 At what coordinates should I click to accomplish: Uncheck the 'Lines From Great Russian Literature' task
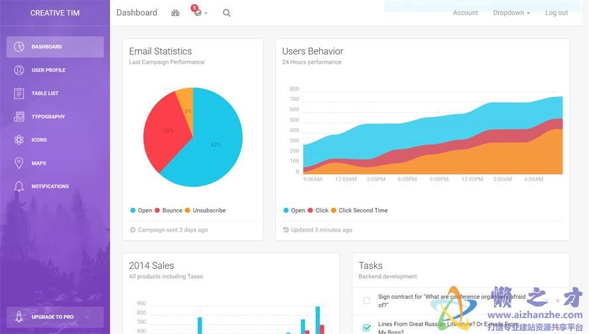[x=367, y=327]
